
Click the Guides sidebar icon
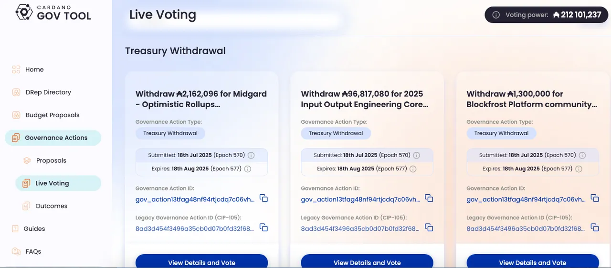pos(15,228)
